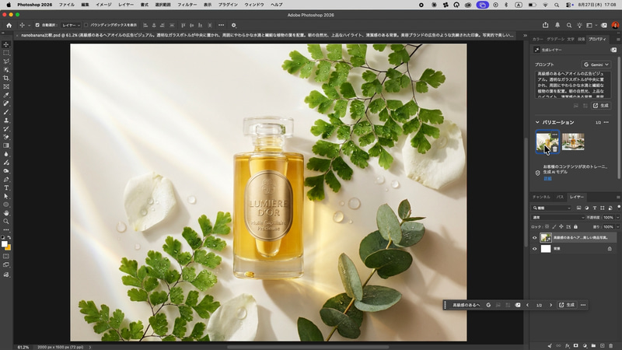
Task: Select the Horizontal Type tool
Action: pos(6,187)
